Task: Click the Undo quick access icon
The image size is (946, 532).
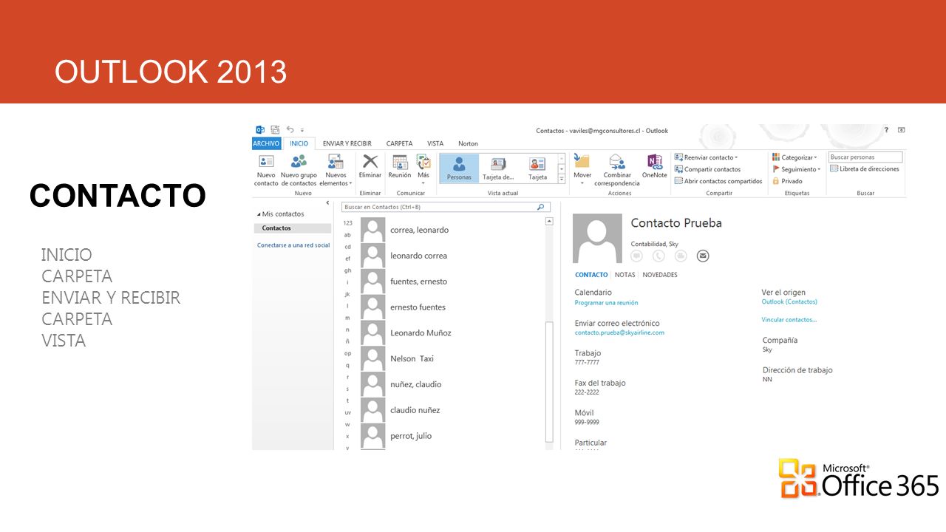Action: (290, 130)
